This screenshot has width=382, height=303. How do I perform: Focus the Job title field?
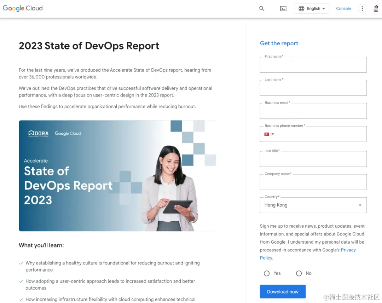313,159
